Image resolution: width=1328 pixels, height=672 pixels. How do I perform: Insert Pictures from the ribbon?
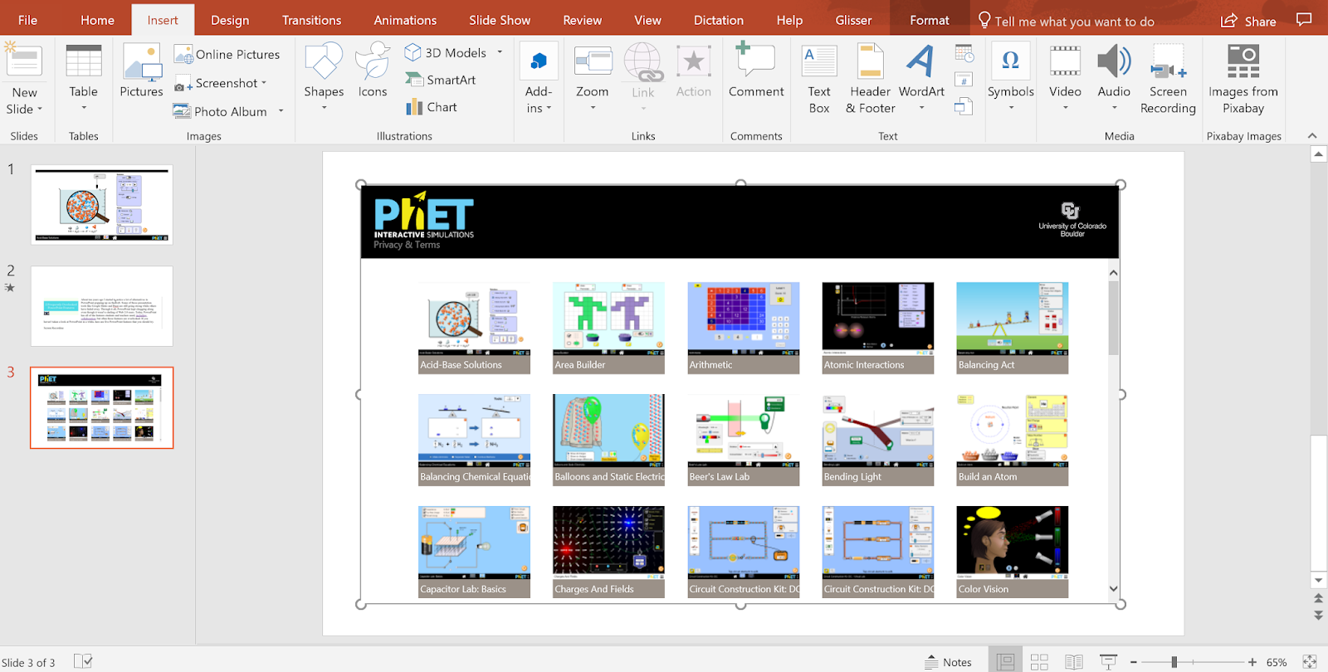pyautogui.click(x=141, y=71)
